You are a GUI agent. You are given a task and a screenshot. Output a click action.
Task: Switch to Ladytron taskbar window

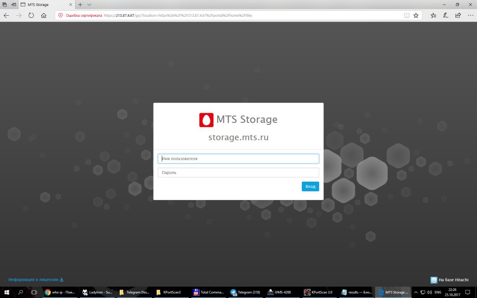click(97, 292)
